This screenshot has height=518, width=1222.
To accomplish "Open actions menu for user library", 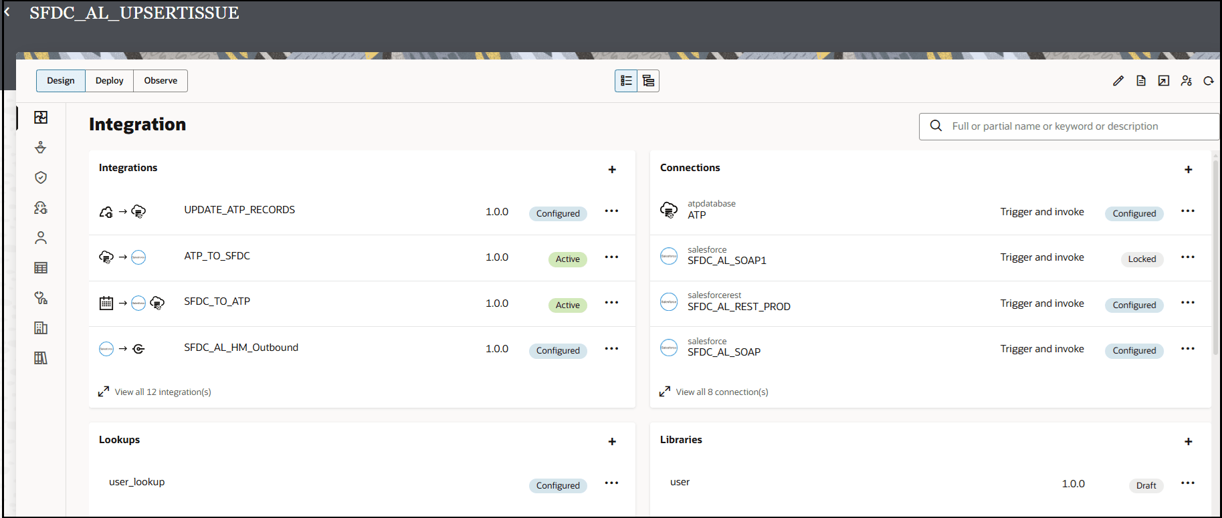I will click(x=1188, y=483).
